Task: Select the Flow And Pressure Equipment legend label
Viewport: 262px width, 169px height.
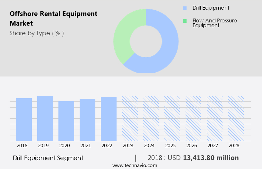Action: coord(214,23)
